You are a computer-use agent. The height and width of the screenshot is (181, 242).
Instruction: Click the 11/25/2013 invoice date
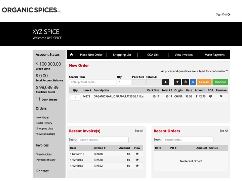[x=77, y=154]
